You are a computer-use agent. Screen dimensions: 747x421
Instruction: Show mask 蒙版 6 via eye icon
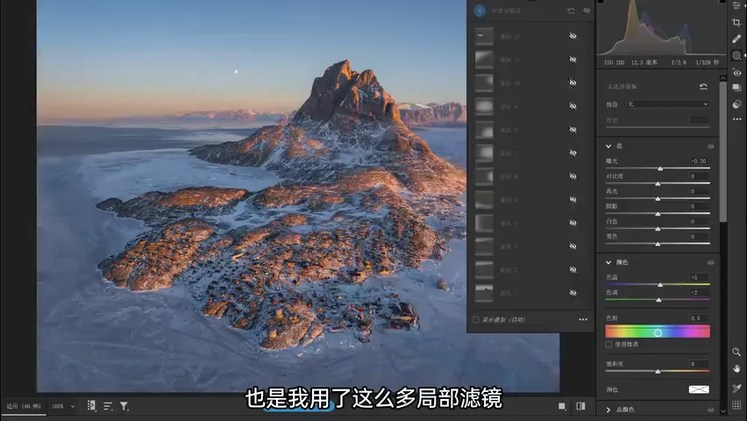[573, 176]
